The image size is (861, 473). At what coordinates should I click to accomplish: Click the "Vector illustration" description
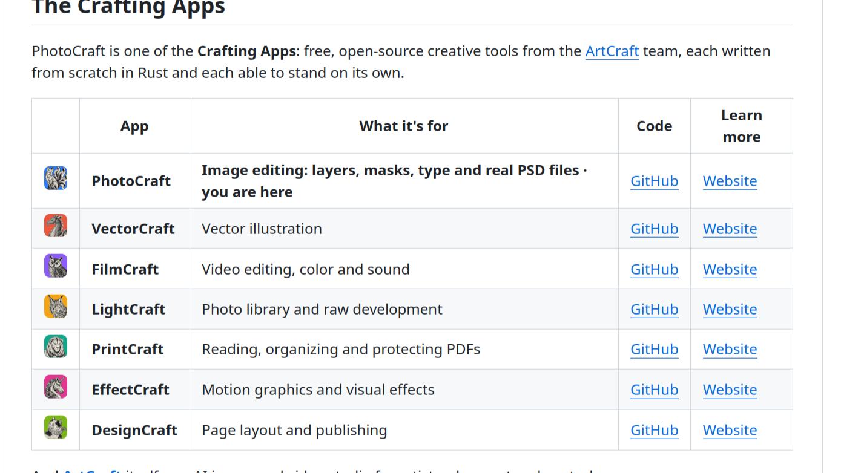pyautogui.click(x=262, y=229)
